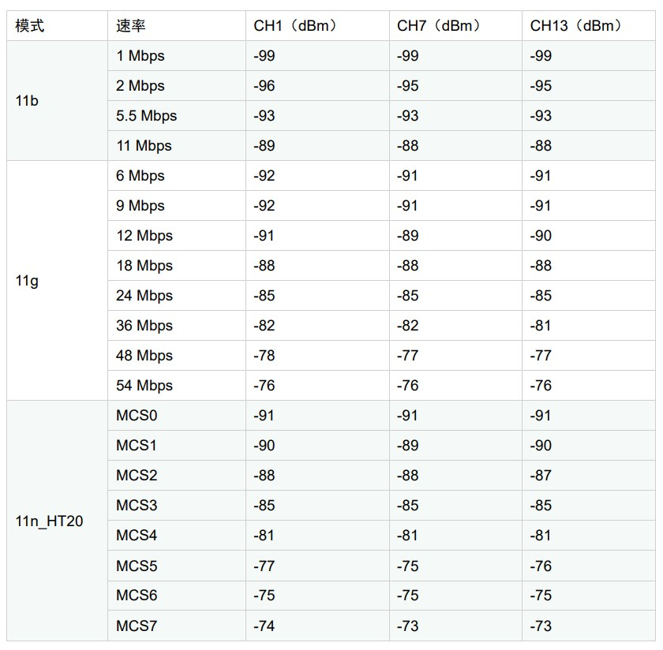
Task: Select the 1 Mbps rate cell
Action: (x=177, y=56)
